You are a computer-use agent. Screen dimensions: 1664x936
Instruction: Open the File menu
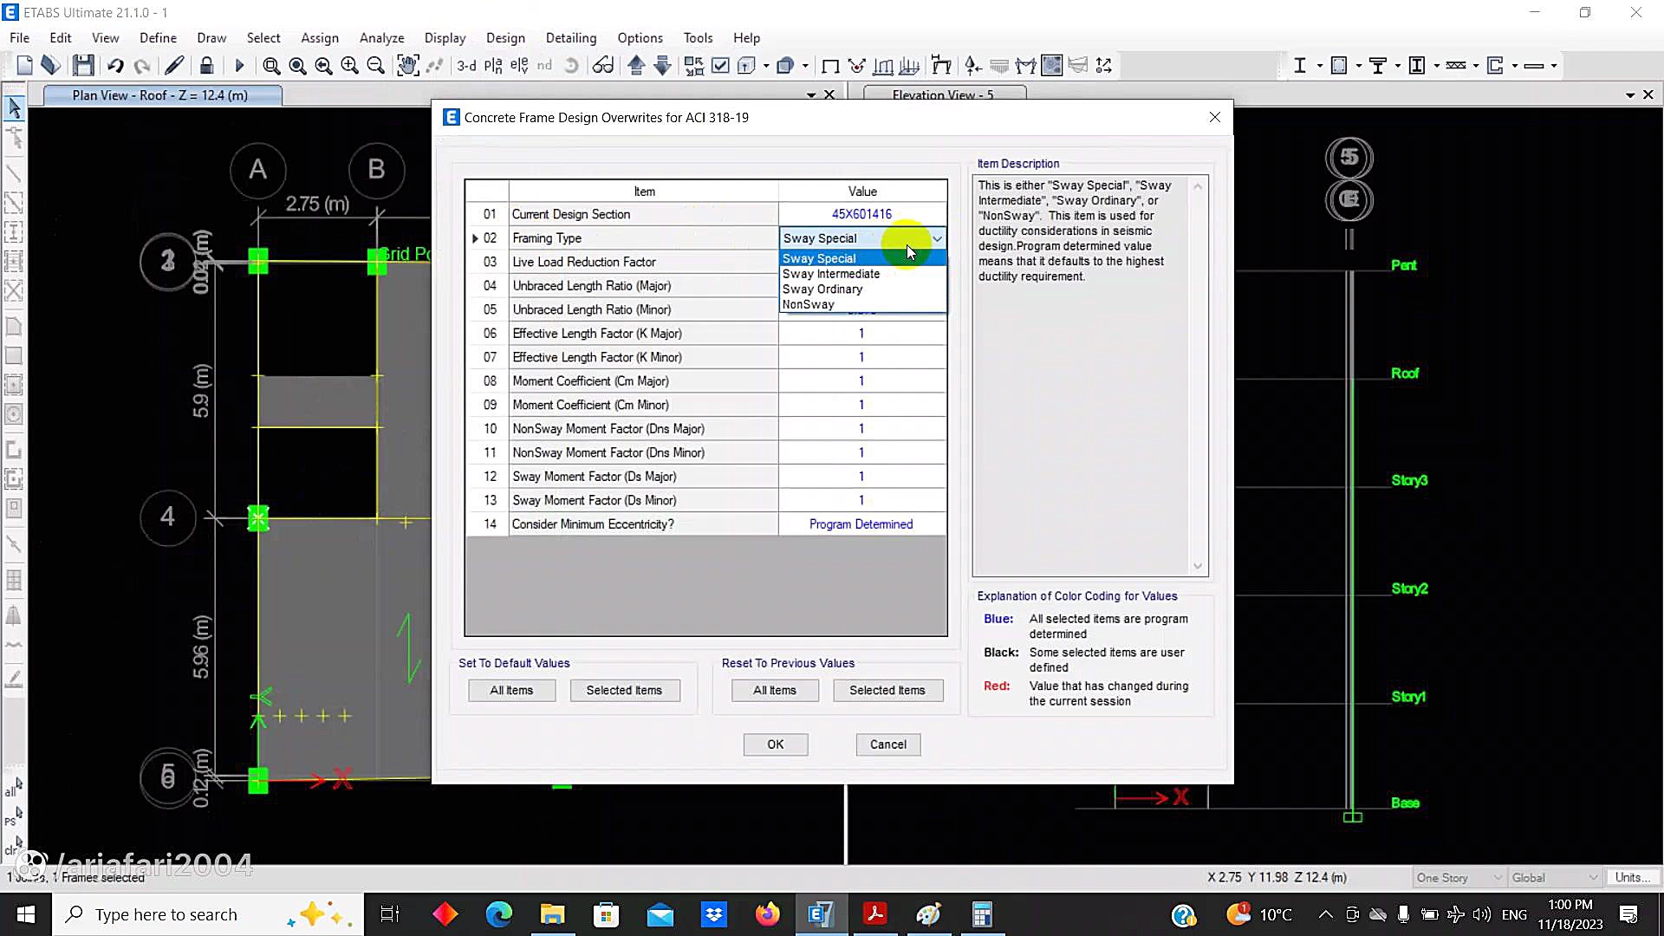[19, 37]
